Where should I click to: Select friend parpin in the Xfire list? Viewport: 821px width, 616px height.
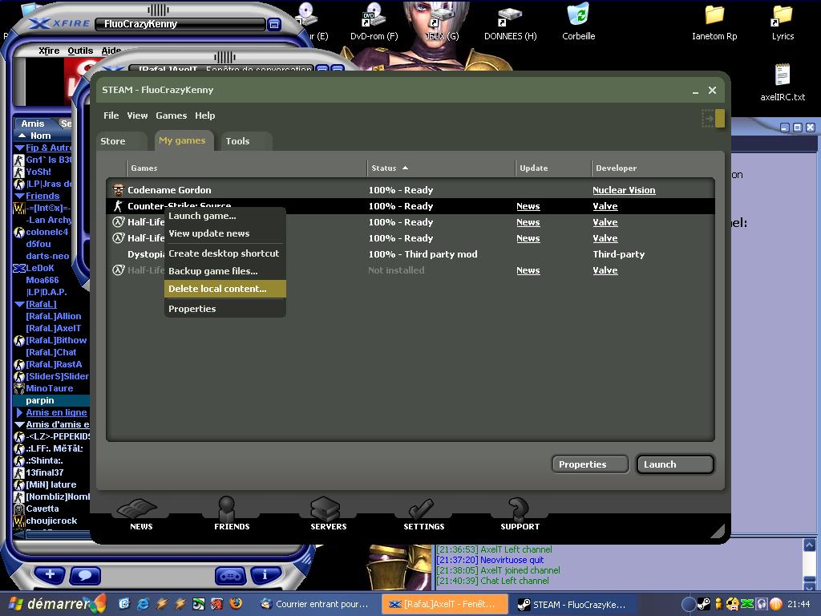point(51,401)
